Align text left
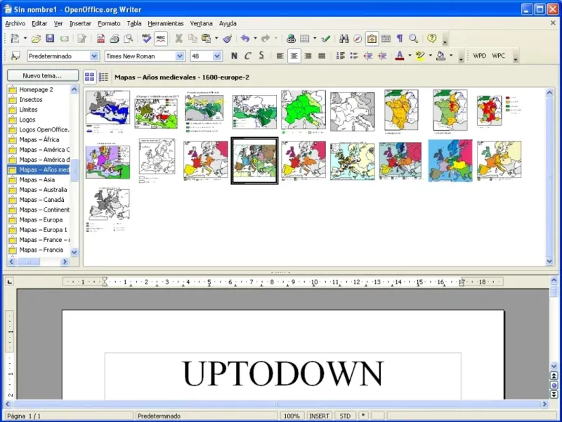562x422 pixels. (280, 56)
